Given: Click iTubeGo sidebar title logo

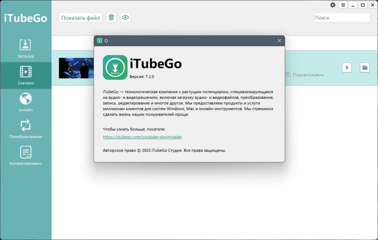Looking at the screenshot, I should tap(26, 18).
